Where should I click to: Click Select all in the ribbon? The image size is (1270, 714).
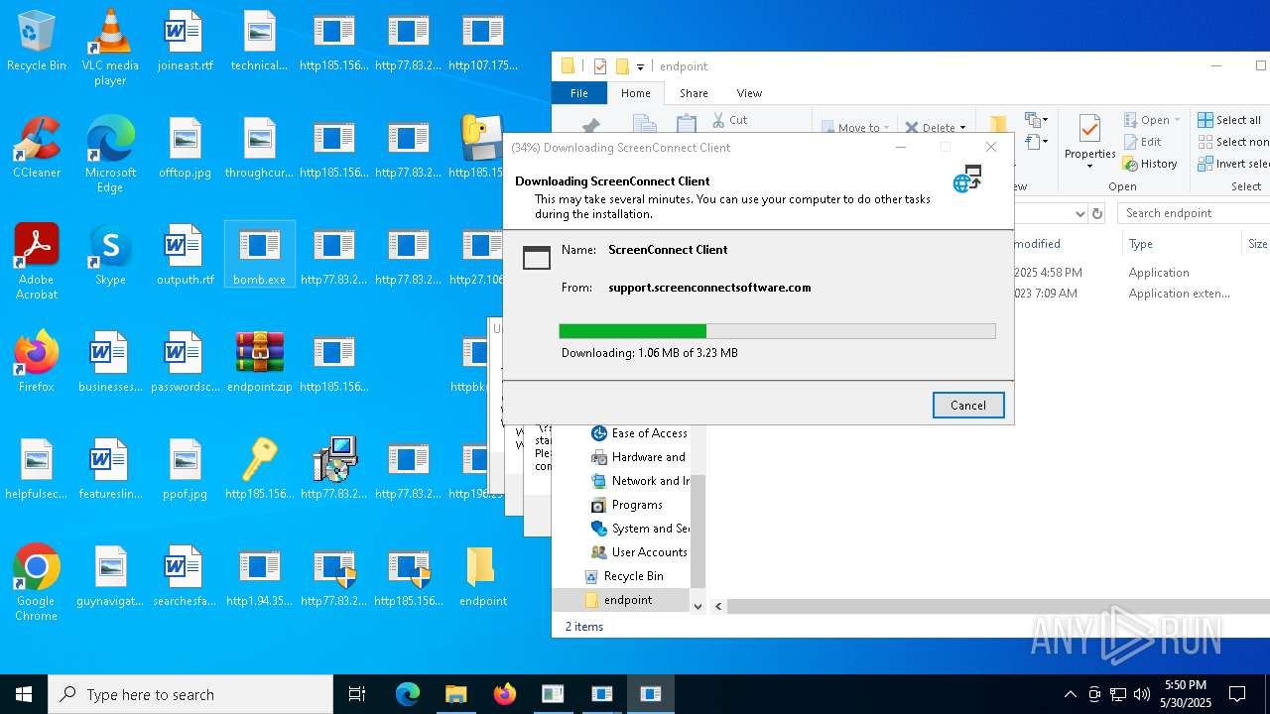(x=1229, y=120)
